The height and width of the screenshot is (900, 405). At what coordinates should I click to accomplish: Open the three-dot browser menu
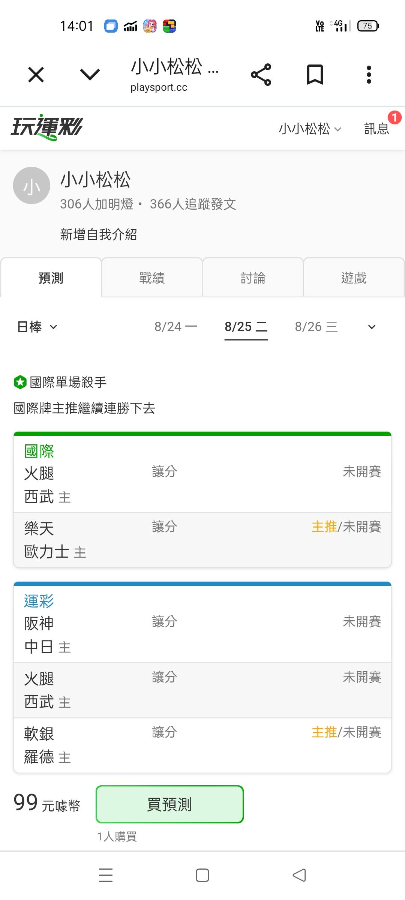369,75
